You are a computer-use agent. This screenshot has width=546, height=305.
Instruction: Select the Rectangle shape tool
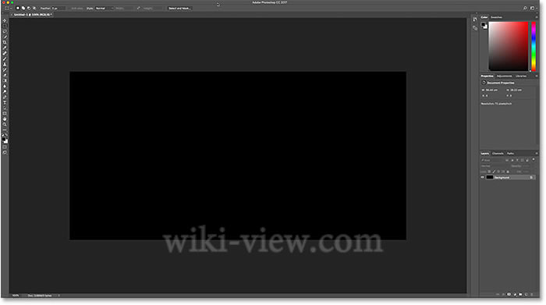5,113
